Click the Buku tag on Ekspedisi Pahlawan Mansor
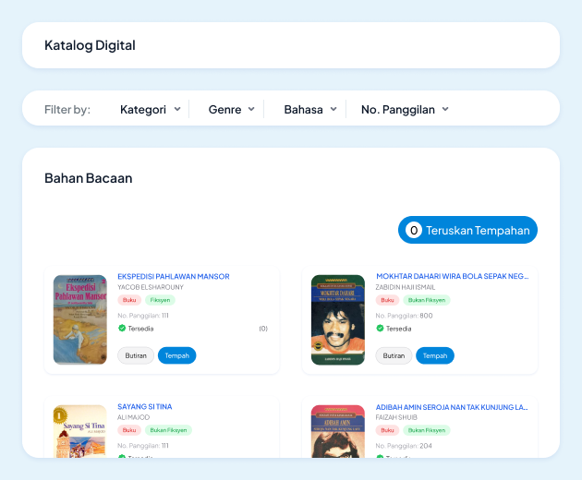The height and width of the screenshot is (480, 582). (129, 300)
